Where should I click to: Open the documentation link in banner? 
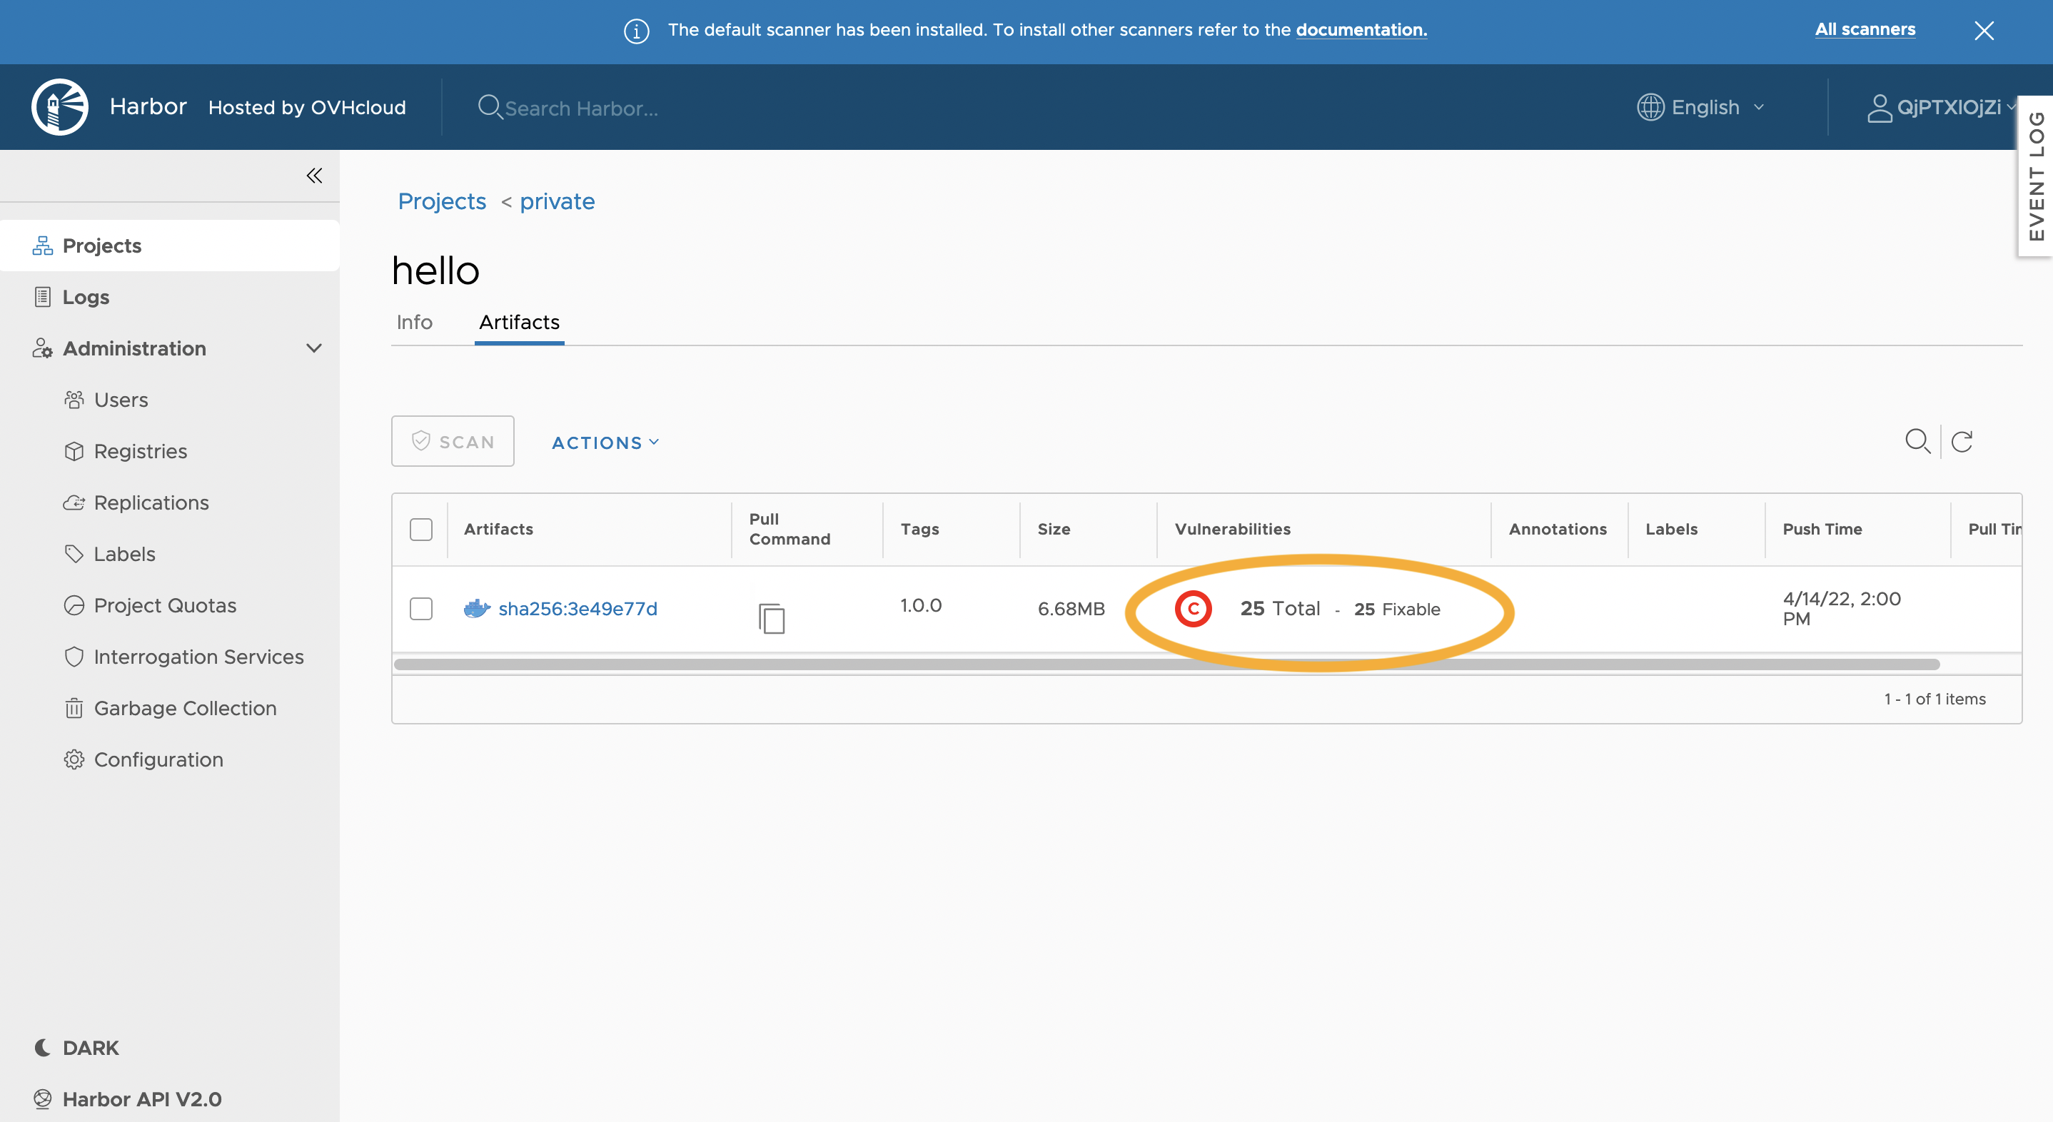coord(1361,29)
